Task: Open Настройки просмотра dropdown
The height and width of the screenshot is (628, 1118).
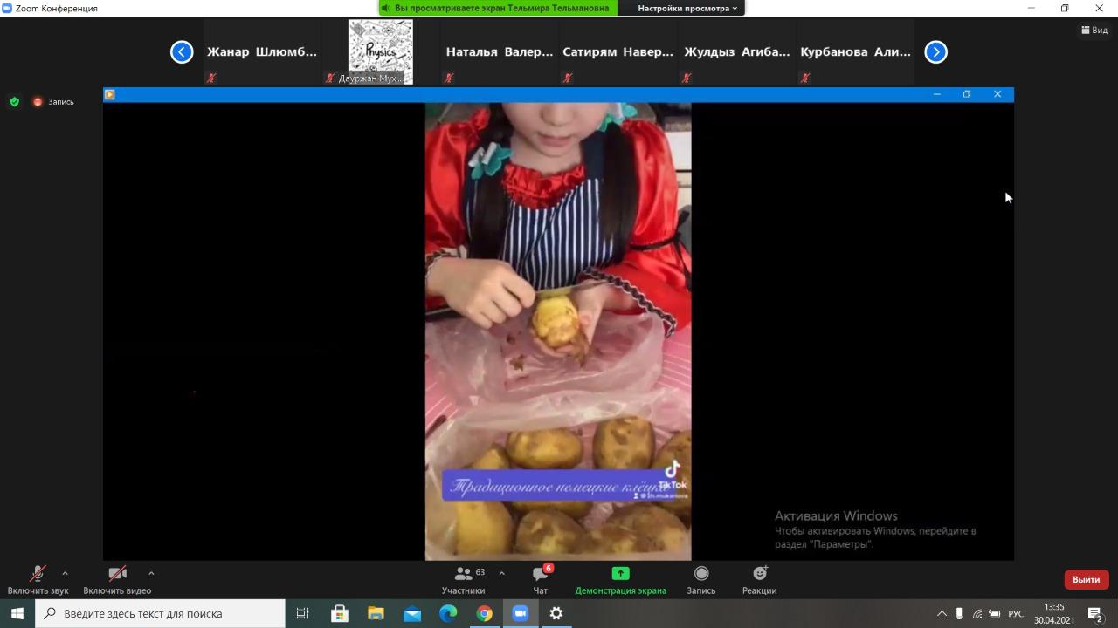Action: pos(687,8)
